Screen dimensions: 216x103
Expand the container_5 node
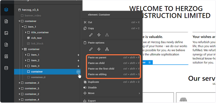19,88
